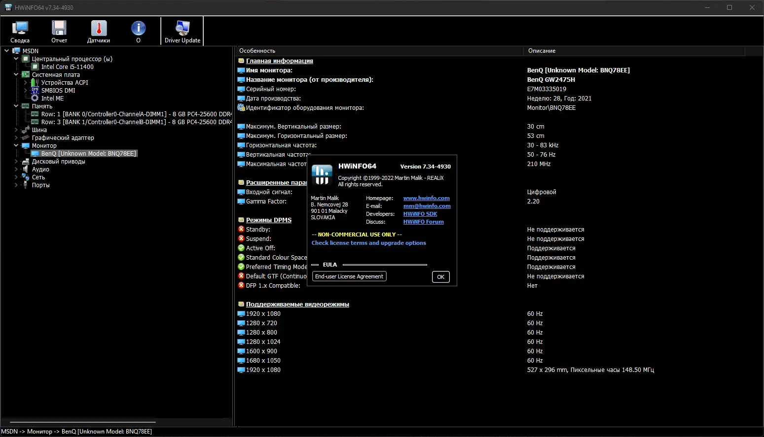Click the Шина bus icon

pos(26,130)
